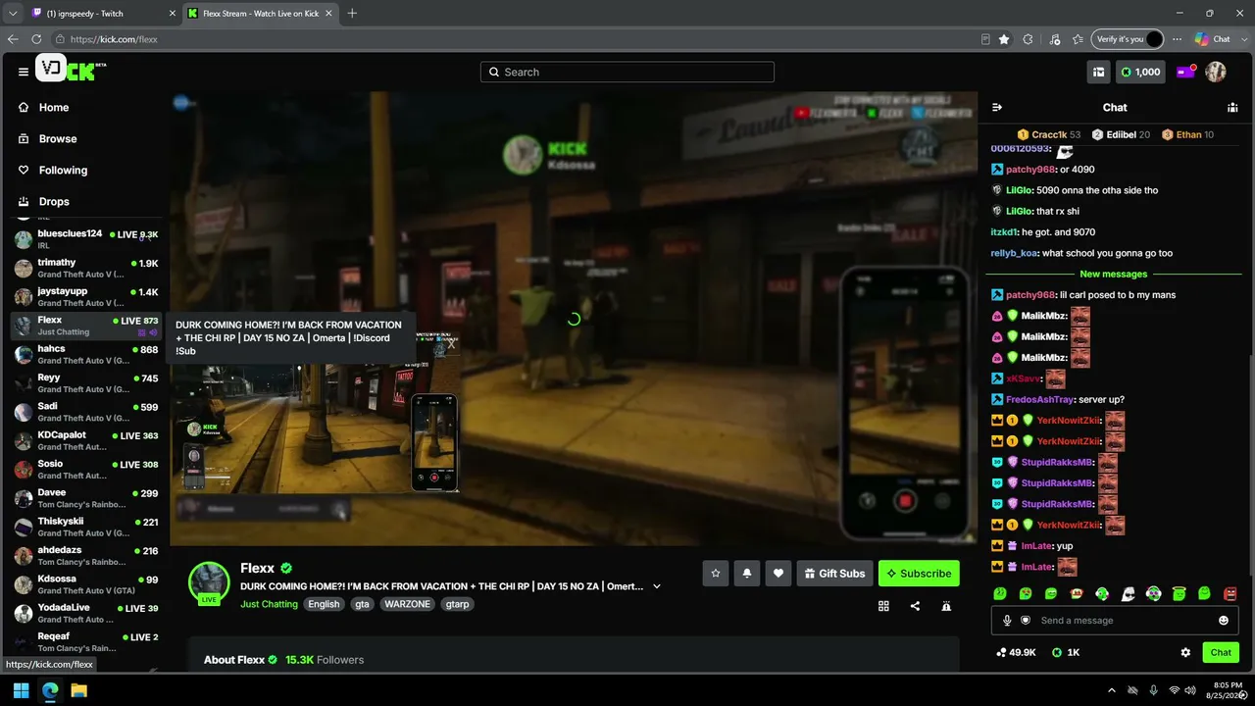
Task: Click the Gift Subs button
Action: point(834,574)
